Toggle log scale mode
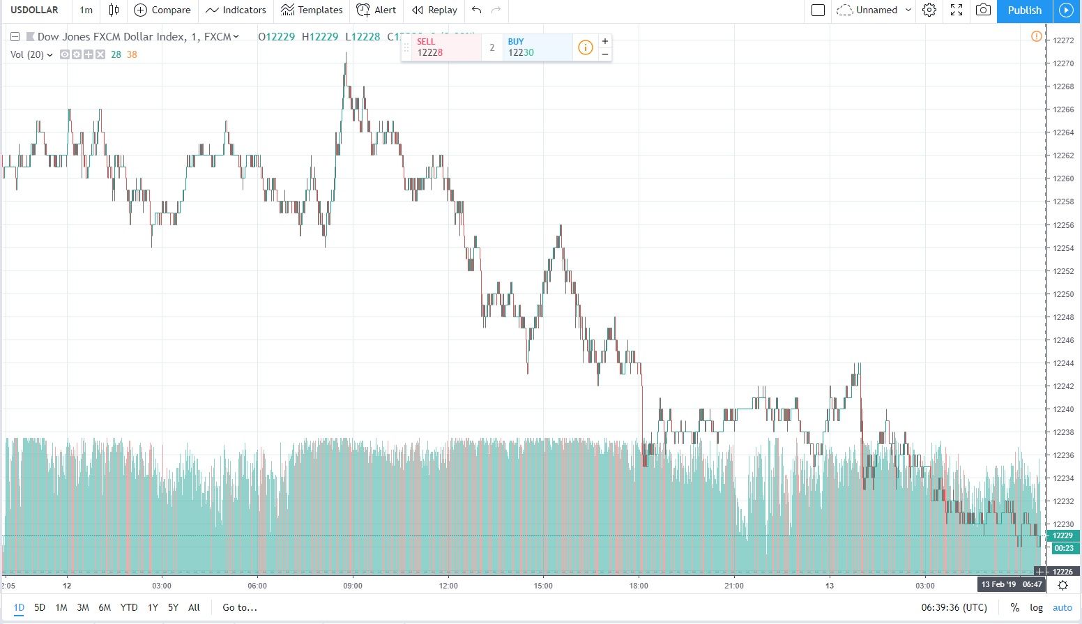This screenshot has width=1082, height=624. 1037,607
